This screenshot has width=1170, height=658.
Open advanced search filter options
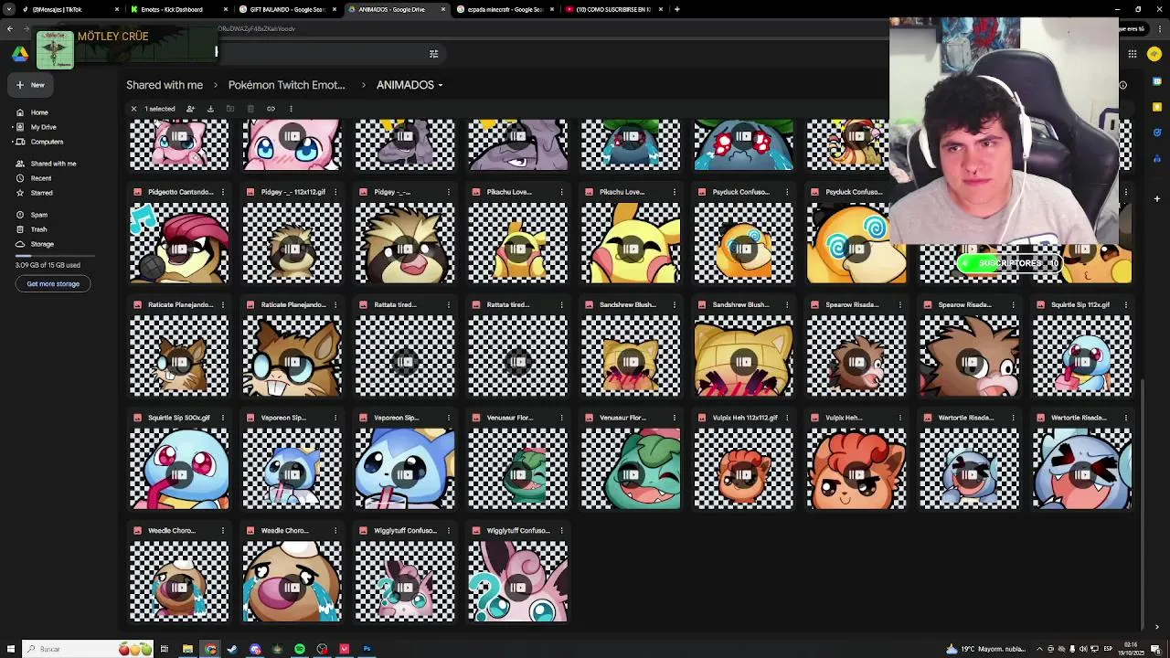click(433, 54)
